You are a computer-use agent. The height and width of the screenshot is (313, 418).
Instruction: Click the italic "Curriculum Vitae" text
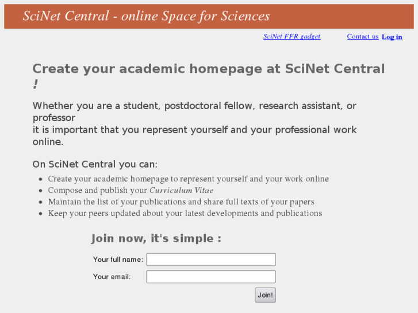(181, 191)
